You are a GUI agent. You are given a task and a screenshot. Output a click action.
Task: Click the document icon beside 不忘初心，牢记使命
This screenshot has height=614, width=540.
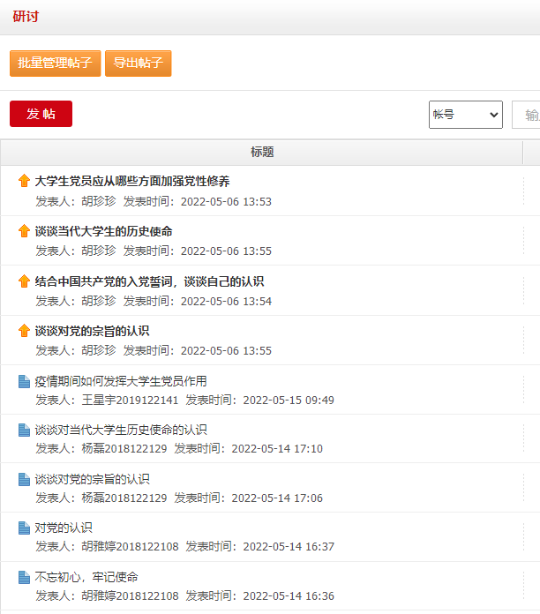[24, 578]
